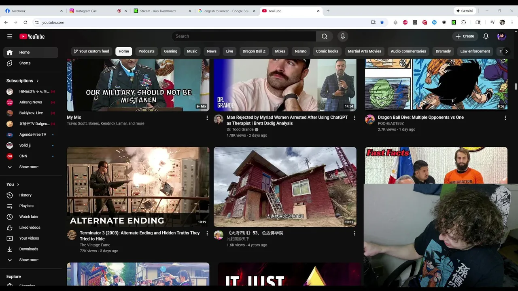Select the Dragon Ball Z chip
518x291 pixels.
(254, 51)
